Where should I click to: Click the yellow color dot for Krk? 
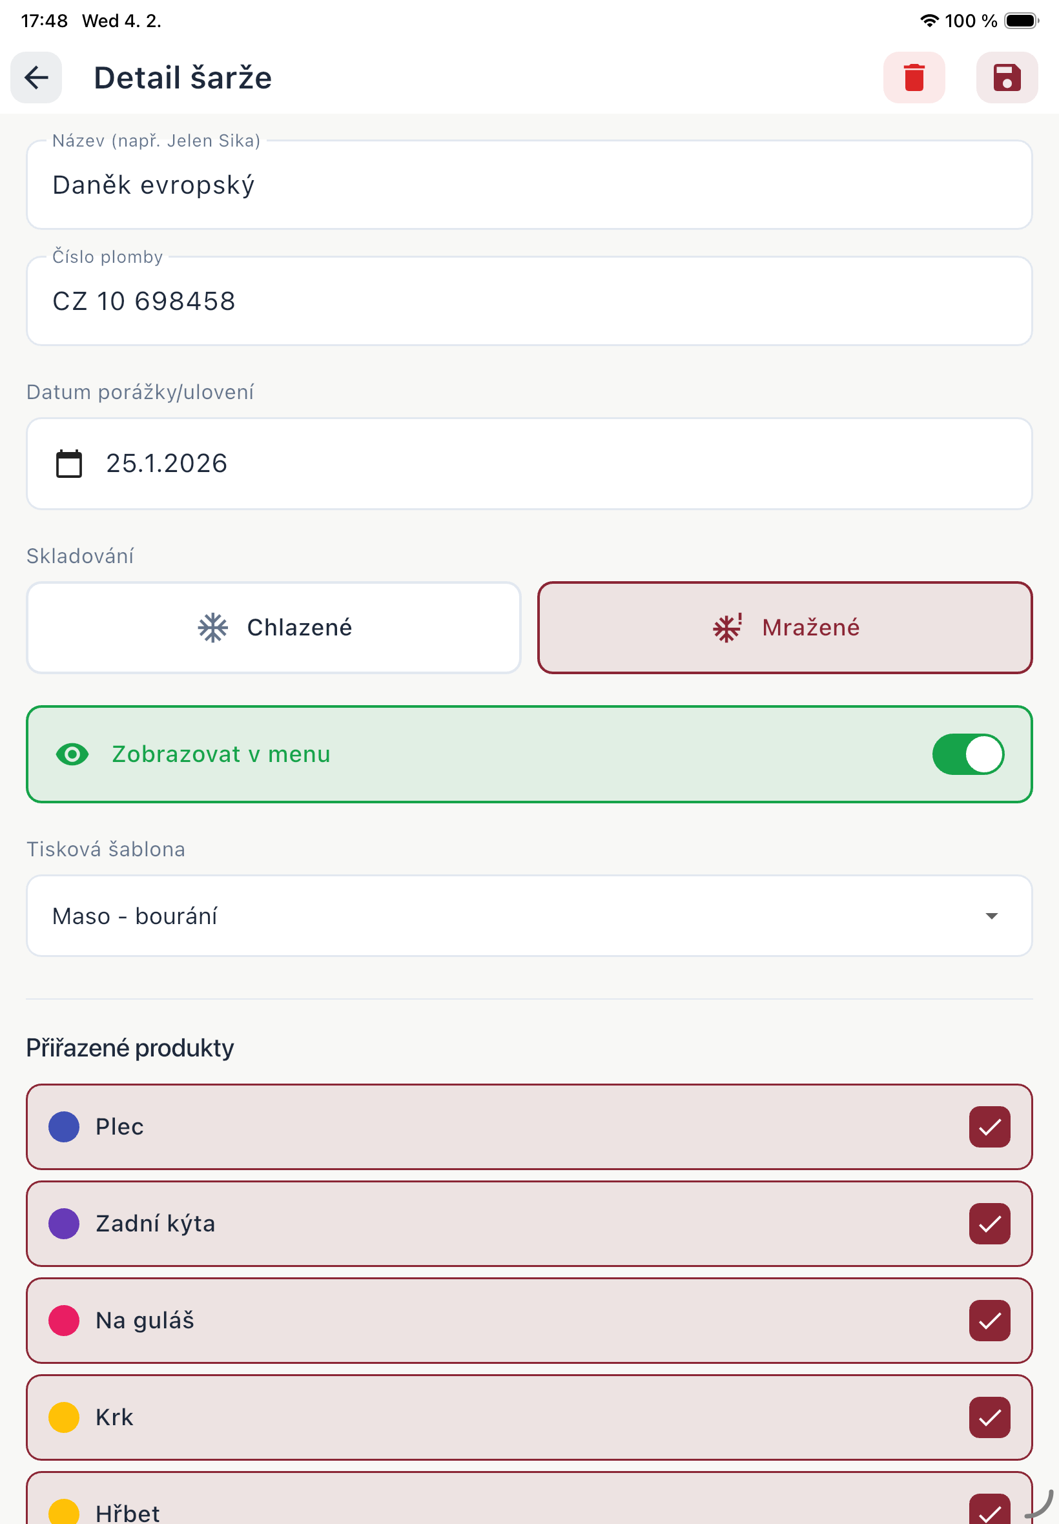coord(64,1417)
